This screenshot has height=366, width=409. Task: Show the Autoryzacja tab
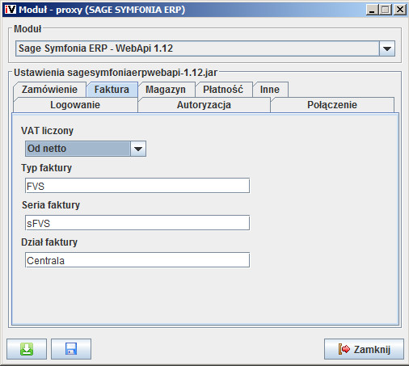click(x=204, y=105)
